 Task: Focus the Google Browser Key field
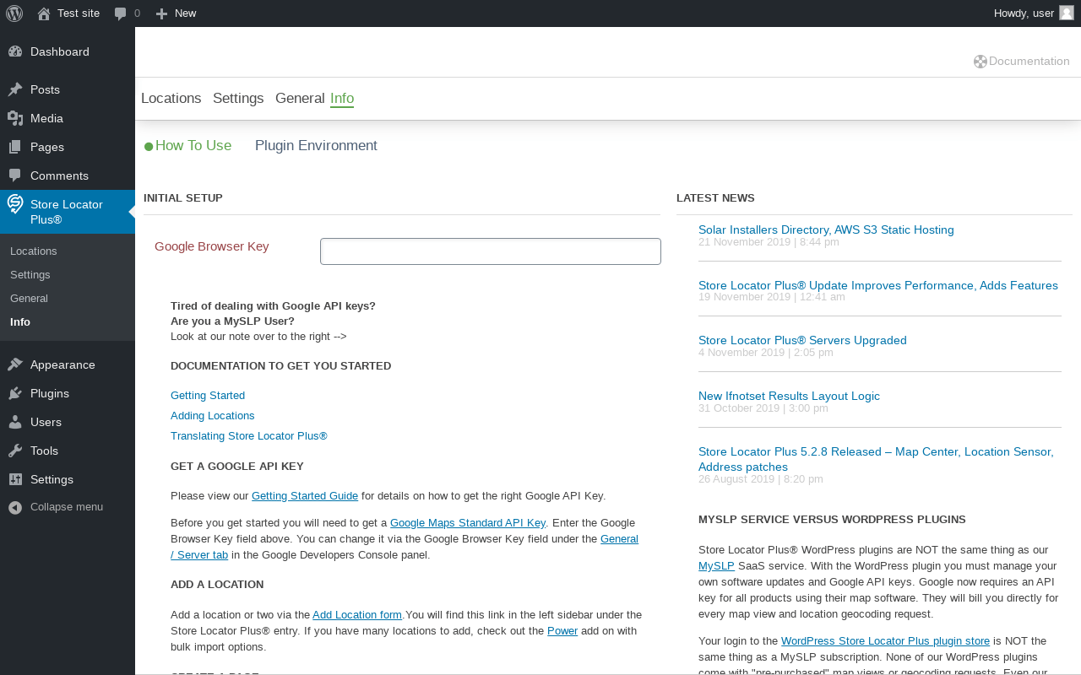pos(491,251)
